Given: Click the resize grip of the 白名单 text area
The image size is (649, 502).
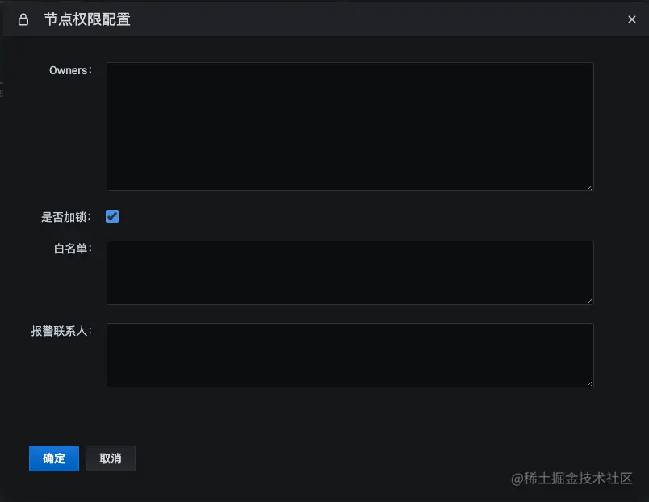Looking at the screenshot, I should click(x=590, y=300).
